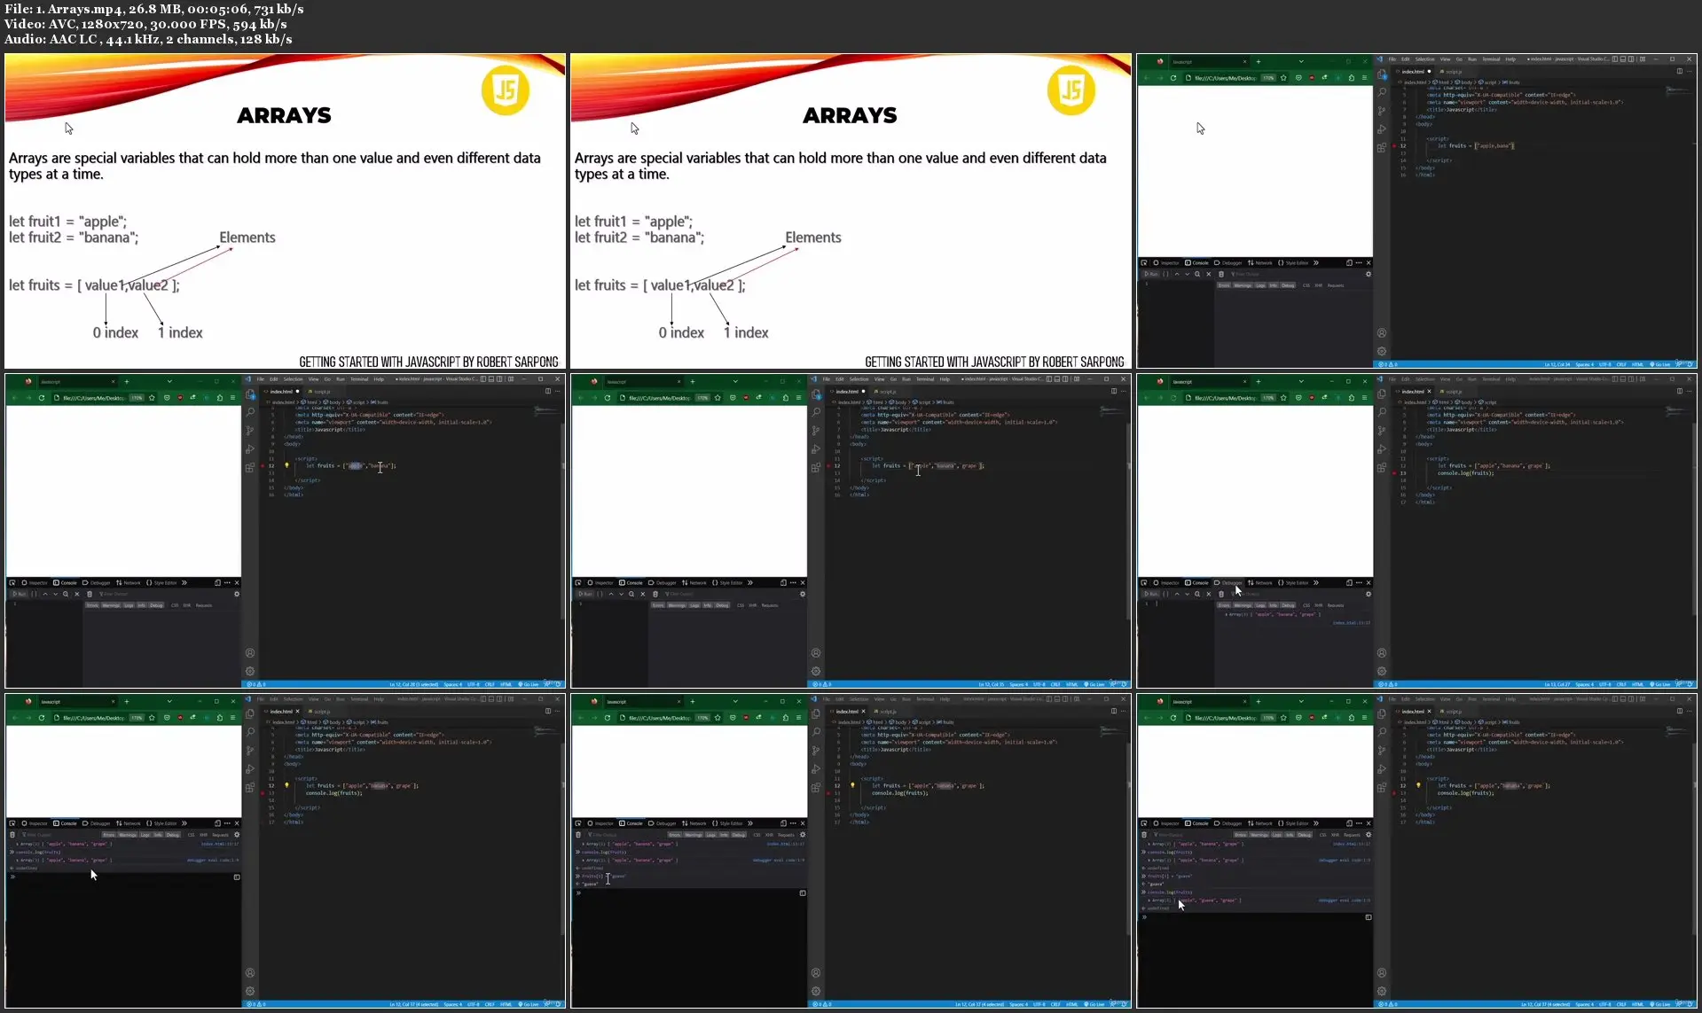Click VS Code Manage gear in sixth frame

point(1382,671)
